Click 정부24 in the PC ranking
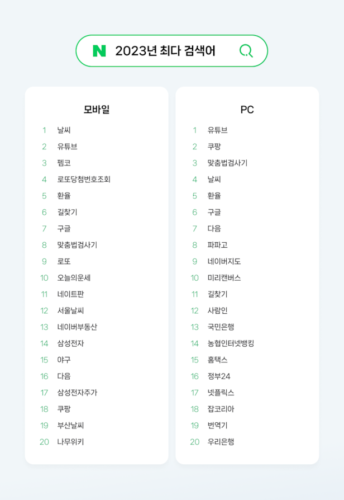Image resolution: width=344 pixels, height=500 pixels. pyautogui.click(x=219, y=376)
